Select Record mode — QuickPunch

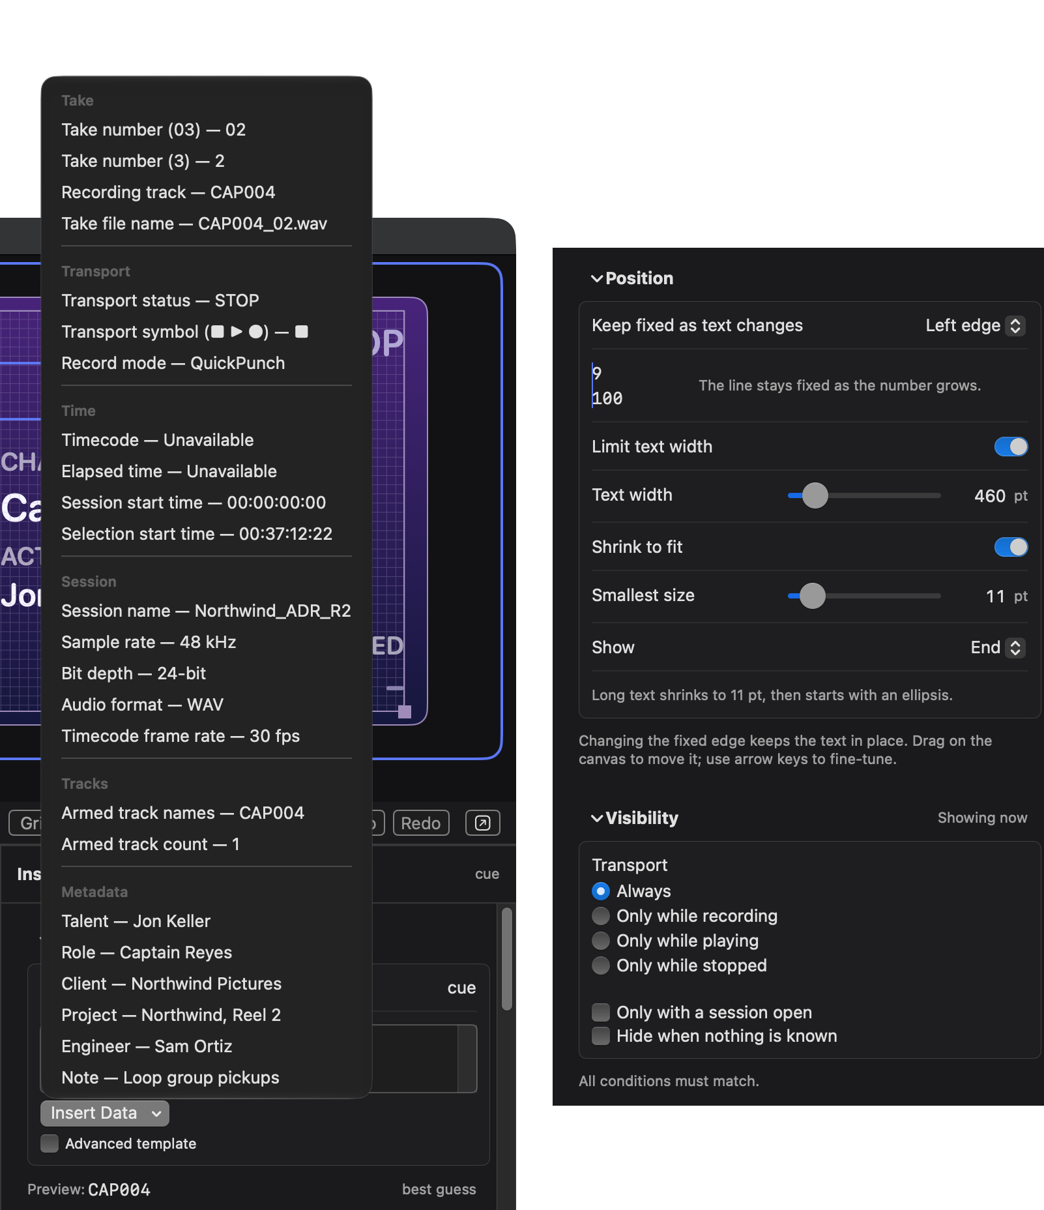click(207, 363)
